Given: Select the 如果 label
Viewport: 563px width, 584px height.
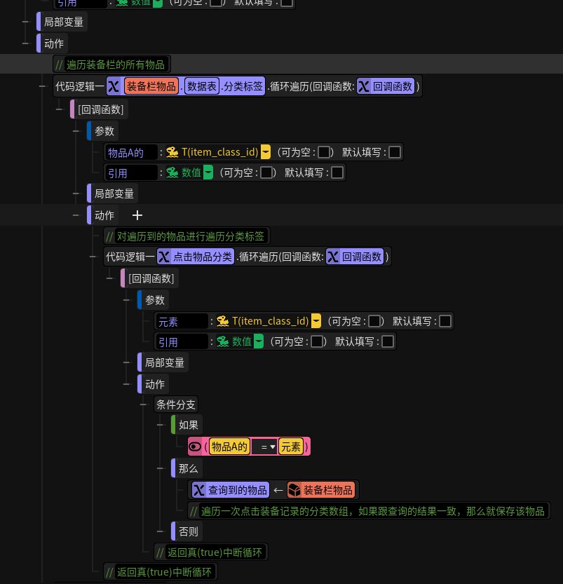Looking at the screenshot, I should click(x=189, y=425).
